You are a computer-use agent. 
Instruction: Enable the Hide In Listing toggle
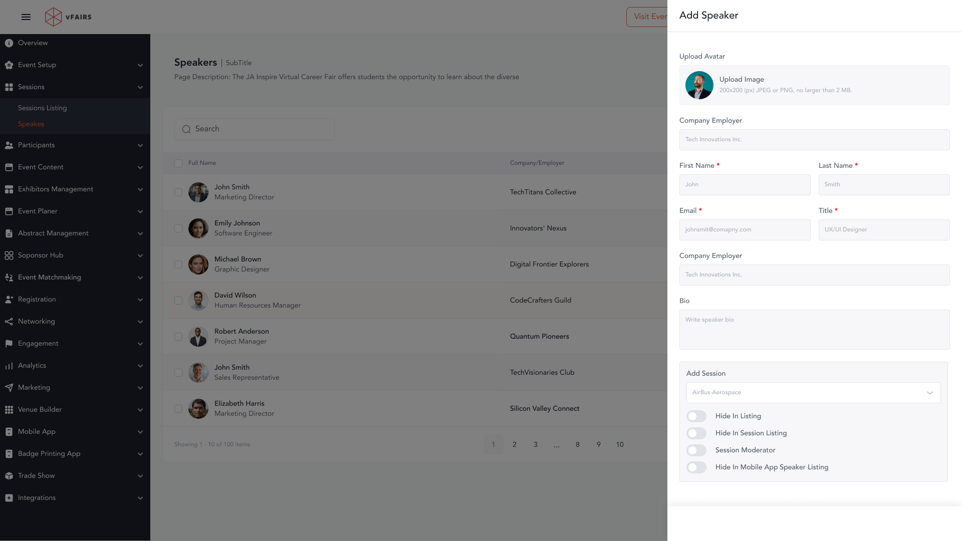tap(696, 416)
